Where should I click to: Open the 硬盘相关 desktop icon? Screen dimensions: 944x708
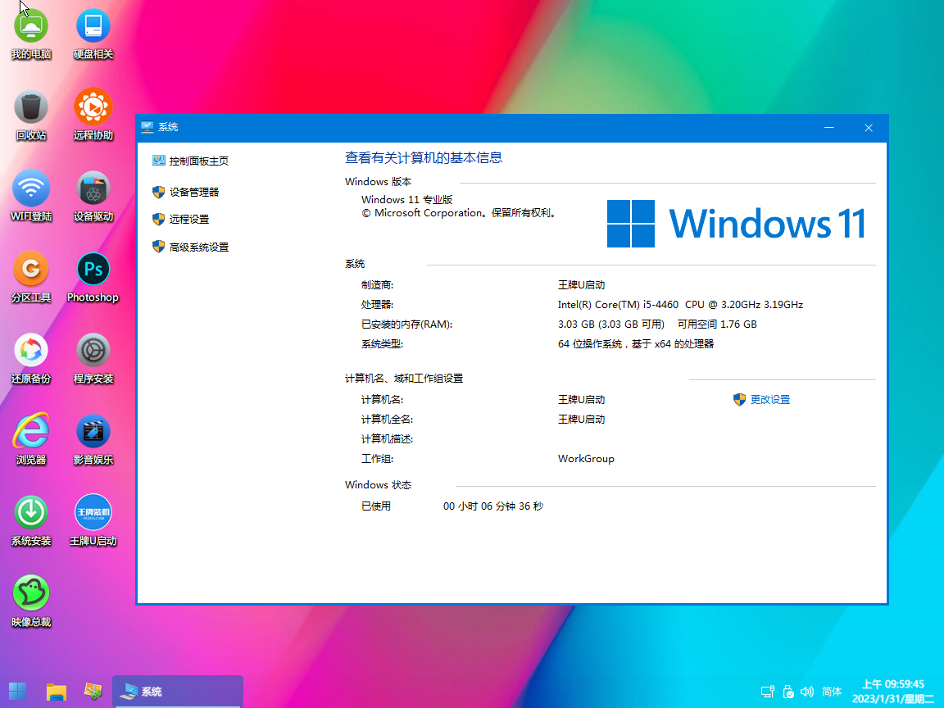(93, 34)
